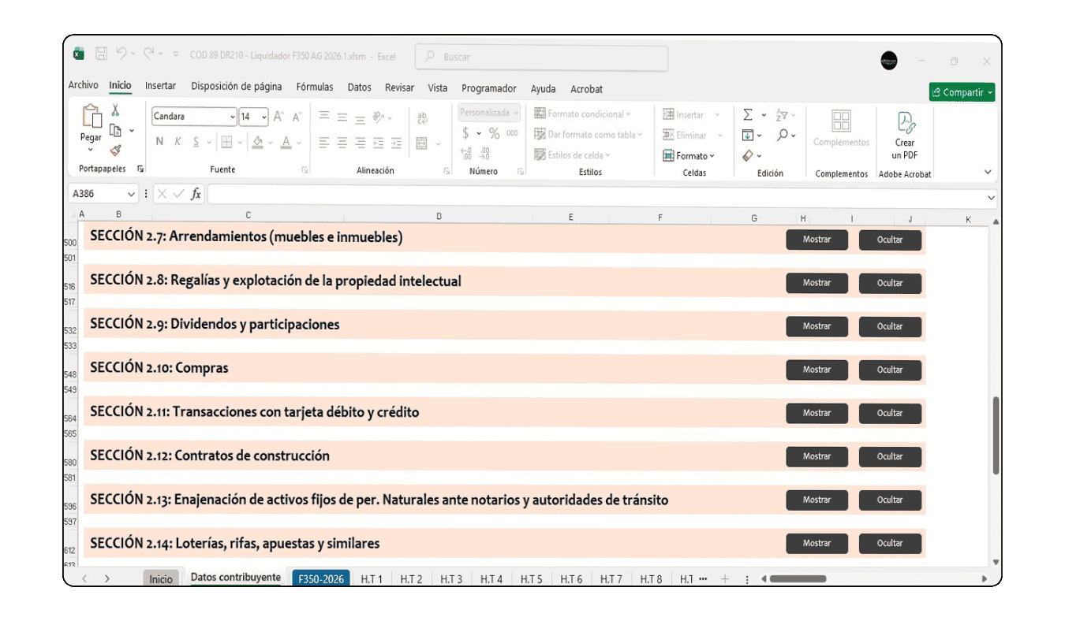Open the Crear un PDF Acrobat tool
The image size is (1065, 621).
tap(904, 136)
